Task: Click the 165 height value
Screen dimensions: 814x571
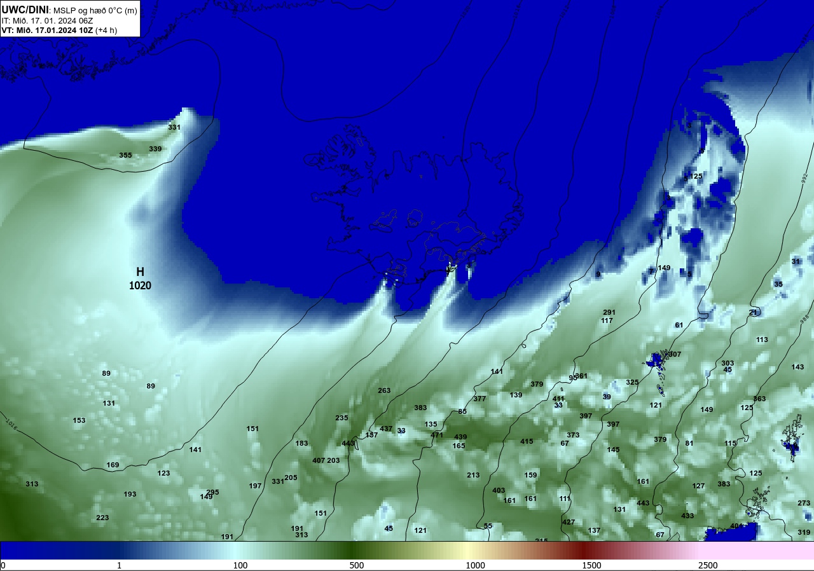Action: (x=459, y=446)
